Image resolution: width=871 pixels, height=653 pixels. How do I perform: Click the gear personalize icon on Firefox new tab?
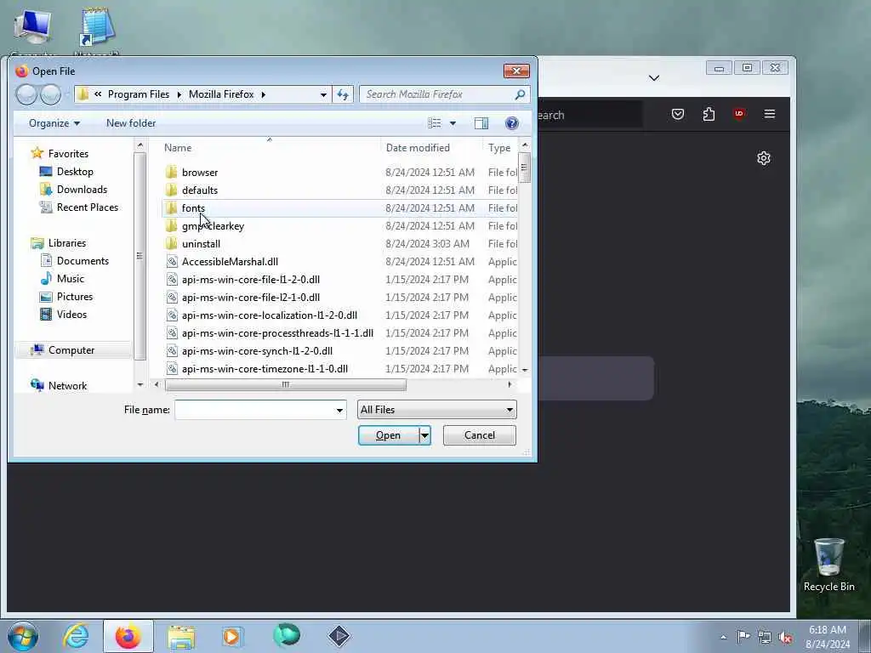pos(764,158)
